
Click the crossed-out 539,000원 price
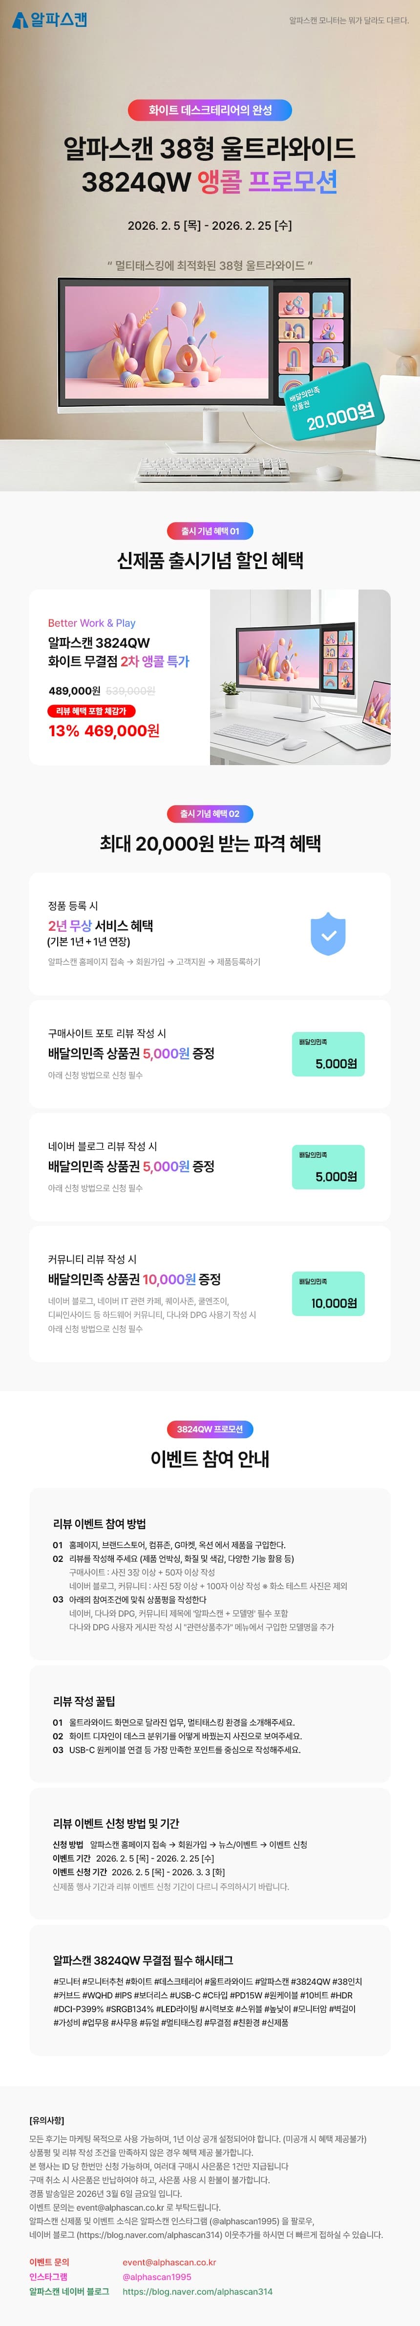(x=131, y=691)
